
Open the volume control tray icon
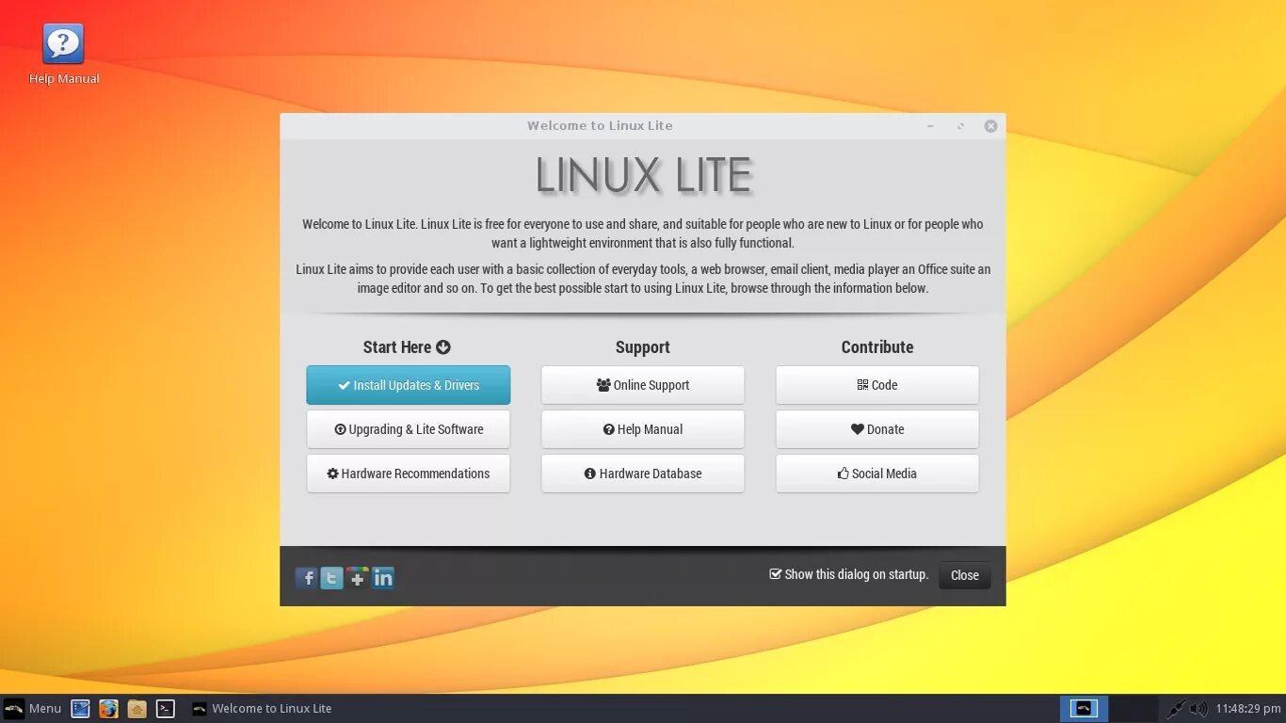coord(1198,709)
